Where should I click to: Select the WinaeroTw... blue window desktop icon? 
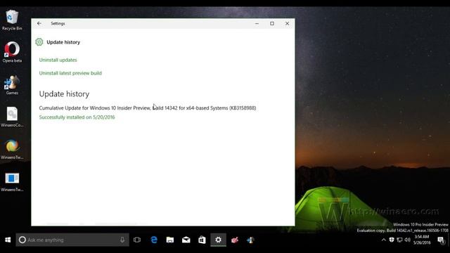12,181
